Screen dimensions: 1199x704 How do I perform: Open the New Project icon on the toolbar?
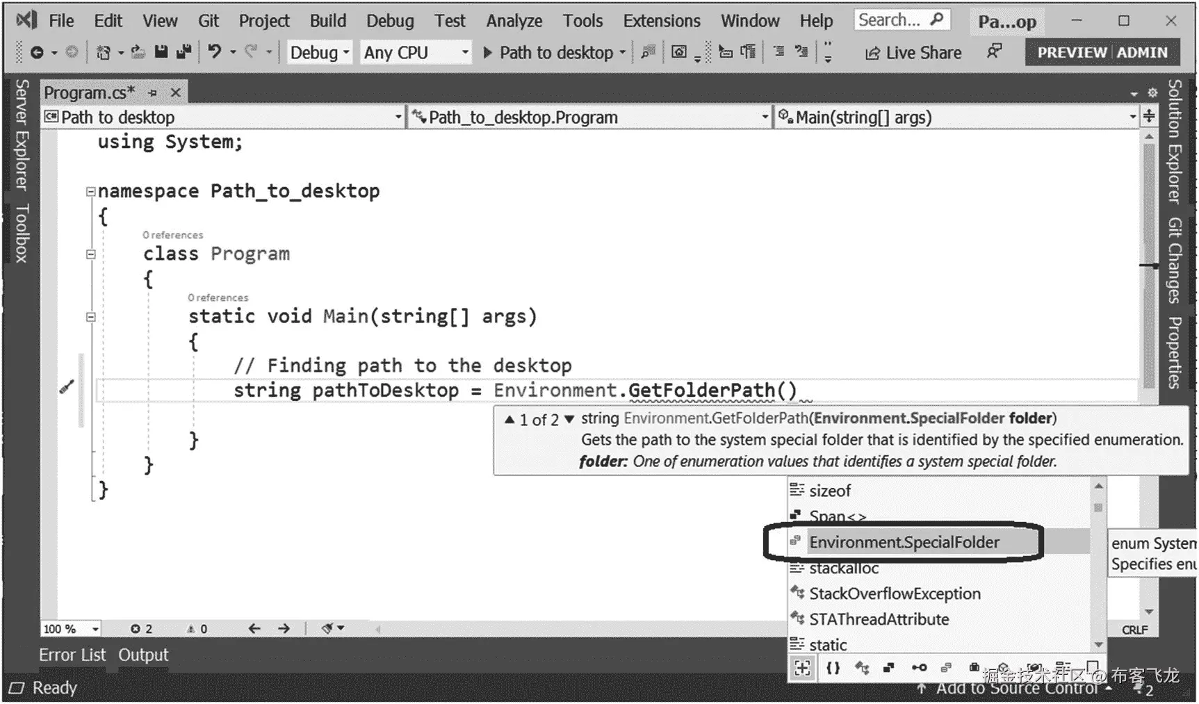tap(103, 52)
